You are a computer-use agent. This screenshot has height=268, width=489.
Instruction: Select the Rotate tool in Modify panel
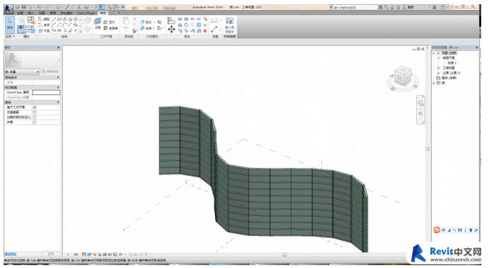pos(186,25)
